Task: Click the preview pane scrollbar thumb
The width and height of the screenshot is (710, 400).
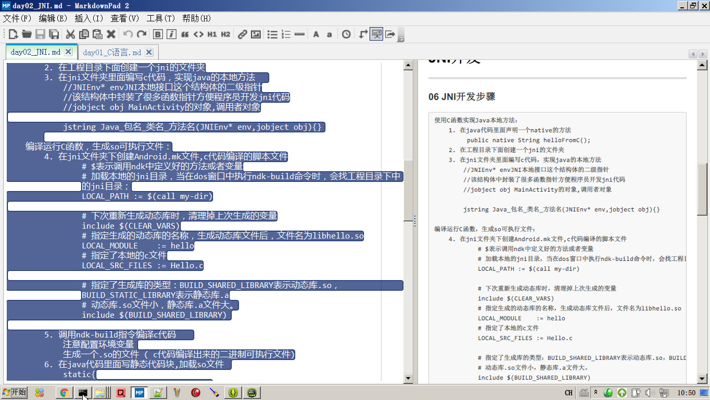Action: (x=703, y=189)
